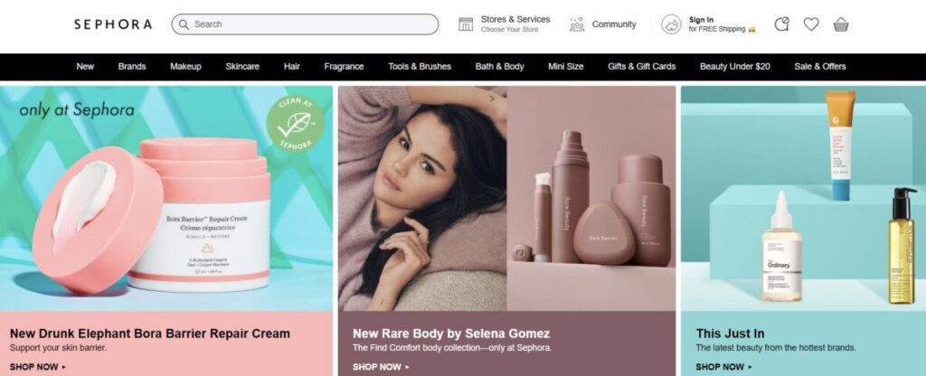Click the Community people icon
This screenshot has width=926, height=376.
576,24
